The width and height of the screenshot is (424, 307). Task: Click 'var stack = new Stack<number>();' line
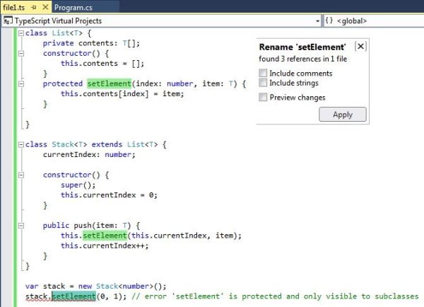[95, 286]
